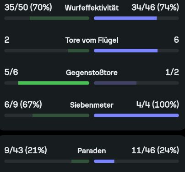This screenshot has height=172, width=185.
Task: Select the 9/43 (21%) value
Action: pos(26,150)
